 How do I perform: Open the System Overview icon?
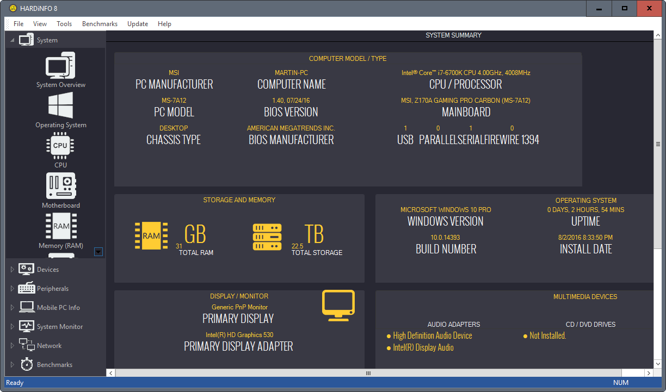[x=60, y=66]
